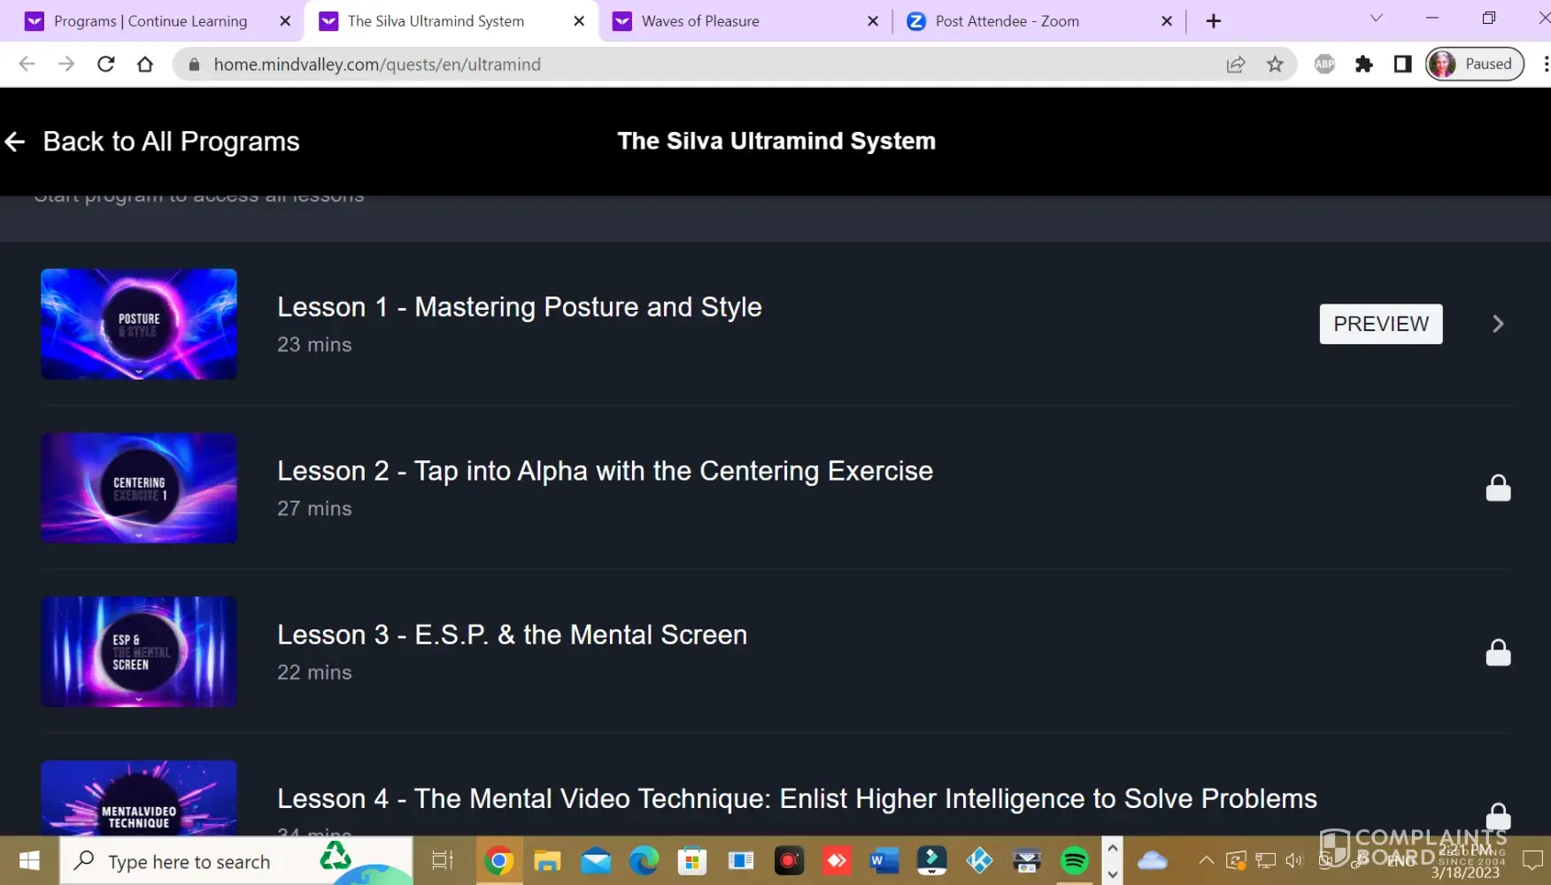
Task: Open Spotify from the taskbar
Action: (x=1074, y=860)
